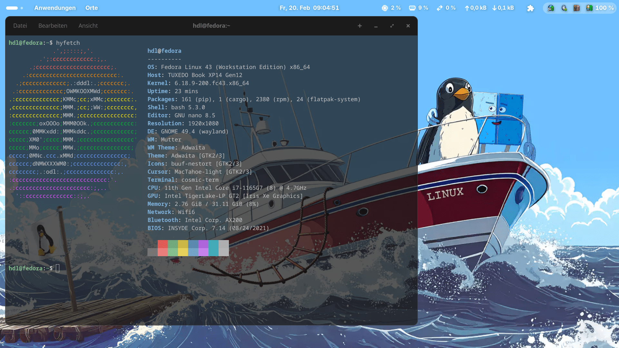Open the Datei menu
This screenshot has height=348, width=619.
pos(20,26)
